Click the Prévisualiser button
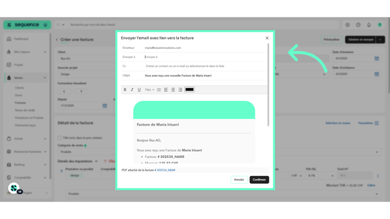 (x=331, y=40)
